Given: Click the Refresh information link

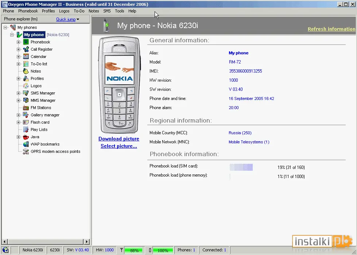Looking at the screenshot, I should click(x=331, y=29).
